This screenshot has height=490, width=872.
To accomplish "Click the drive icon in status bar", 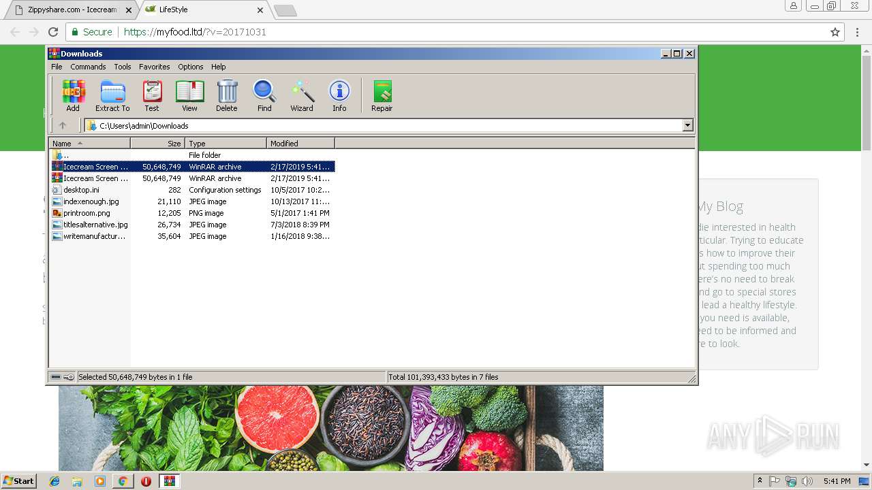I will coord(56,377).
